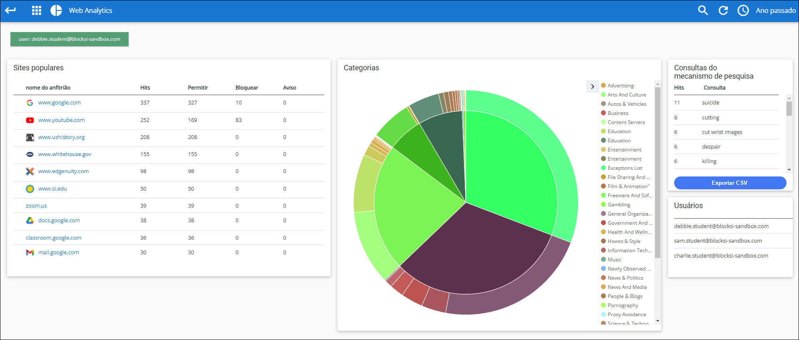This screenshot has width=799, height=340.
Task: Collapse the legend with the chevron arrow
Action: [593, 87]
